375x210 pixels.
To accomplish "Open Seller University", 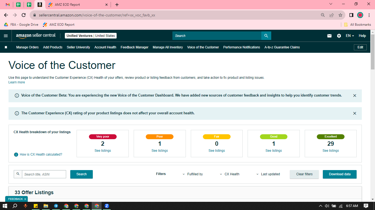I will pyautogui.click(x=79, y=47).
